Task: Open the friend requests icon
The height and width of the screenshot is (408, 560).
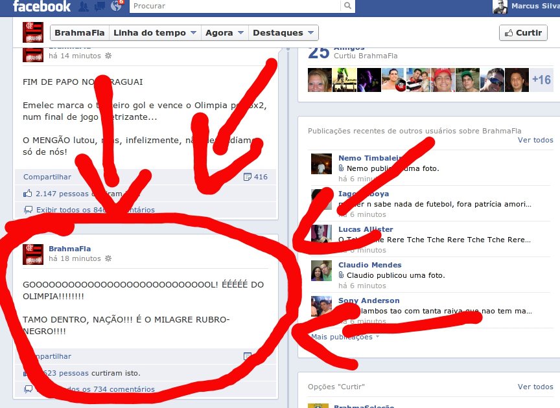Action: point(84,6)
